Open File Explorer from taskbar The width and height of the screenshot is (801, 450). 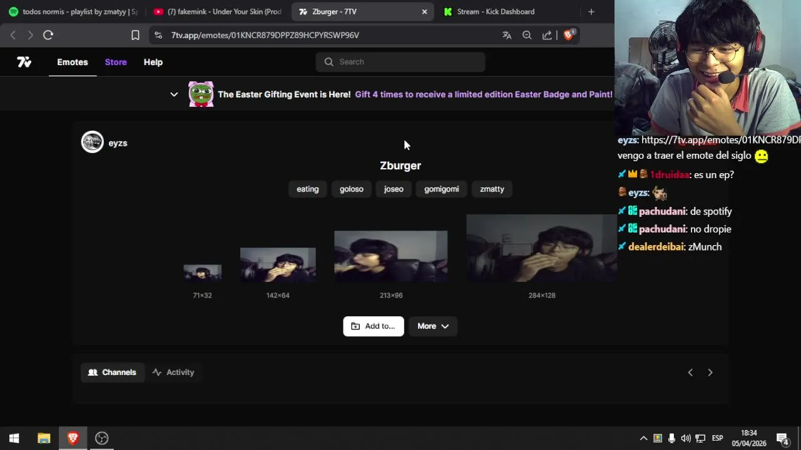pyautogui.click(x=44, y=438)
